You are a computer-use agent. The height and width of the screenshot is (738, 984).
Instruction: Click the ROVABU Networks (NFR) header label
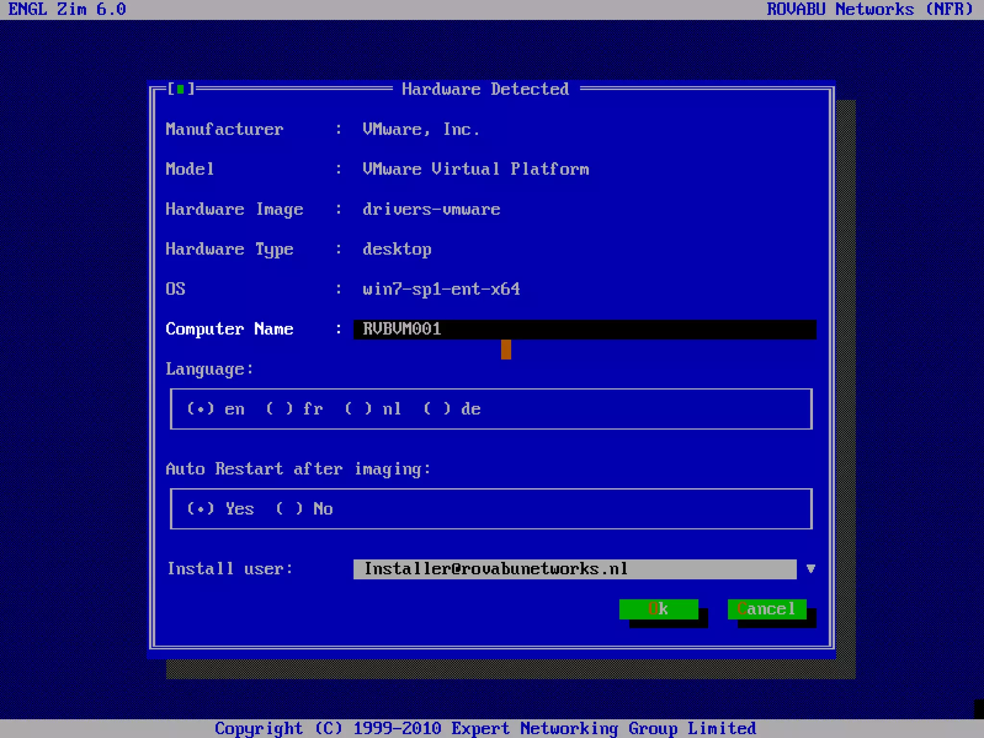pos(869,9)
